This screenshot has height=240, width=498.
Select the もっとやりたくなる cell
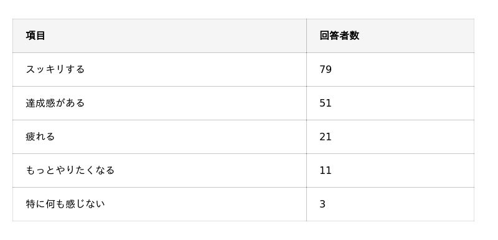click(x=159, y=170)
